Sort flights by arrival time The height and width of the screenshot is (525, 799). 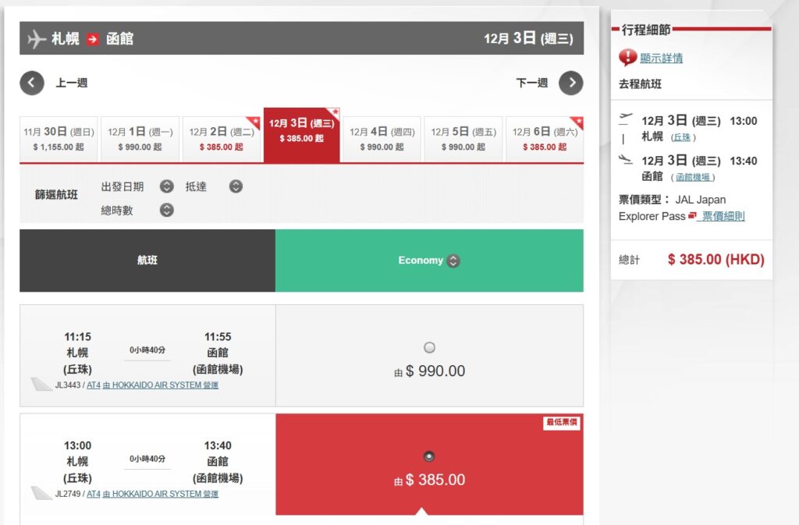point(236,186)
